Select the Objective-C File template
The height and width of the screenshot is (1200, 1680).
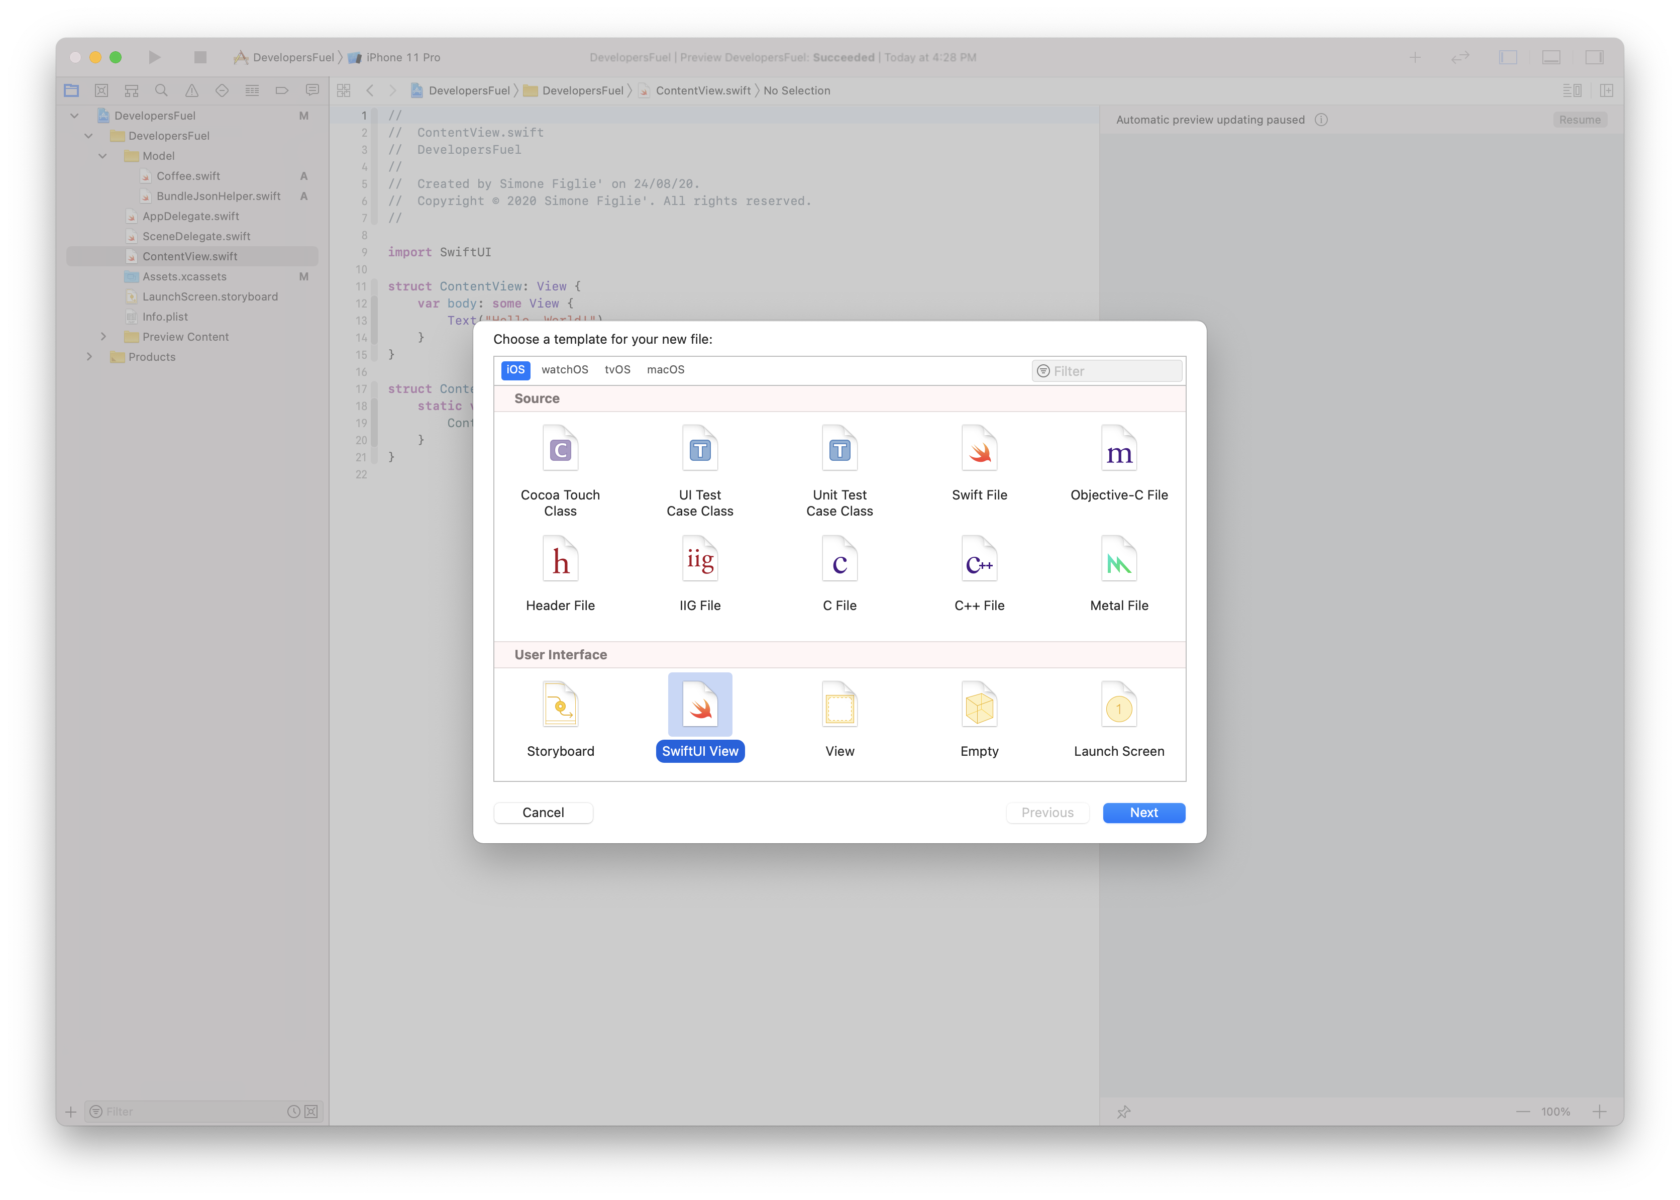pyautogui.click(x=1118, y=463)
